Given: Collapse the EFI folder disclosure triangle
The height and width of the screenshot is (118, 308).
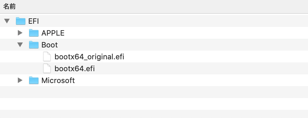Looking at the screenshot, I should point(7,21).
